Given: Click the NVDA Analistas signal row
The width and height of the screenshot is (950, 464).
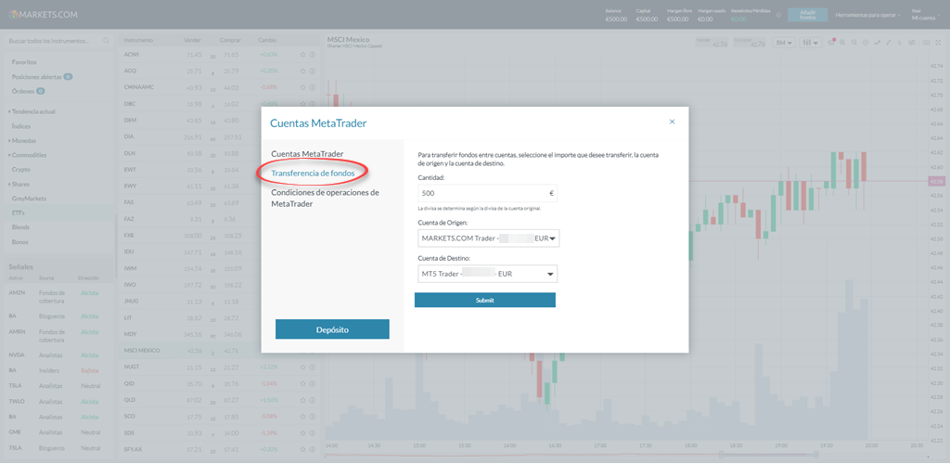Looking at the screenshot, I should pyautogui.click(x=58, y=355).
